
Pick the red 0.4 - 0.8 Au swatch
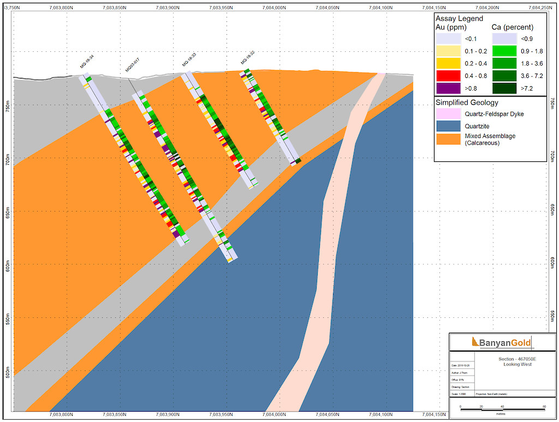[448, 75]
